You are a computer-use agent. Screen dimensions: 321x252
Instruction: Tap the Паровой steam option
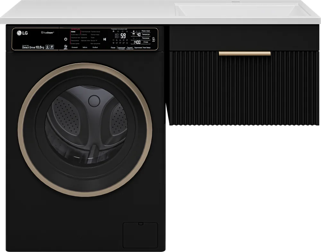tap(130, 48)
